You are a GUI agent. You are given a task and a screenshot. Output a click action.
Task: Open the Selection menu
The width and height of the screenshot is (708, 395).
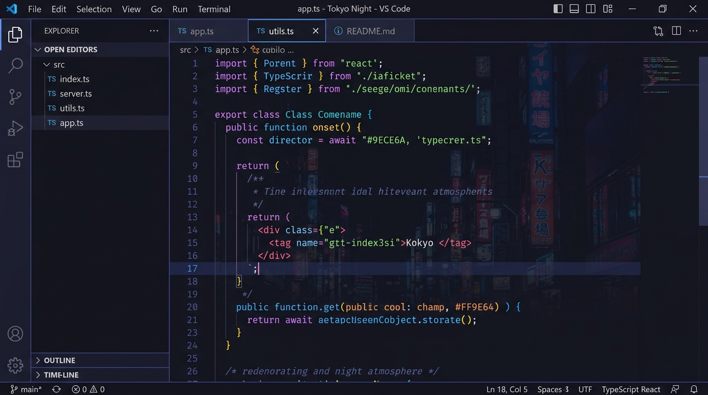coord(94,9)
